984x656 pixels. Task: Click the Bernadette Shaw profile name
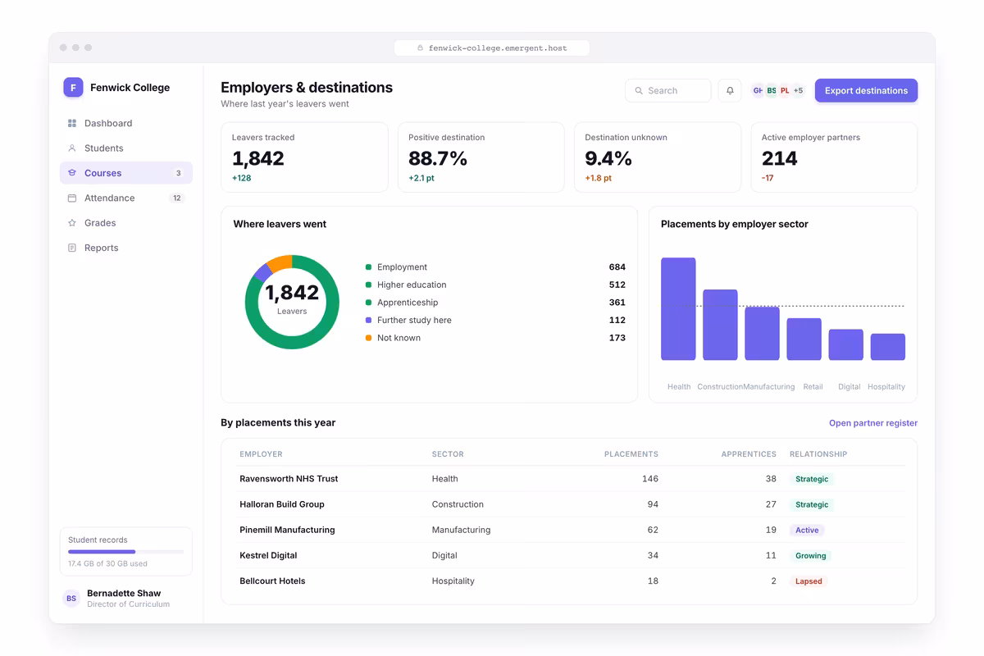pos(124,593)
